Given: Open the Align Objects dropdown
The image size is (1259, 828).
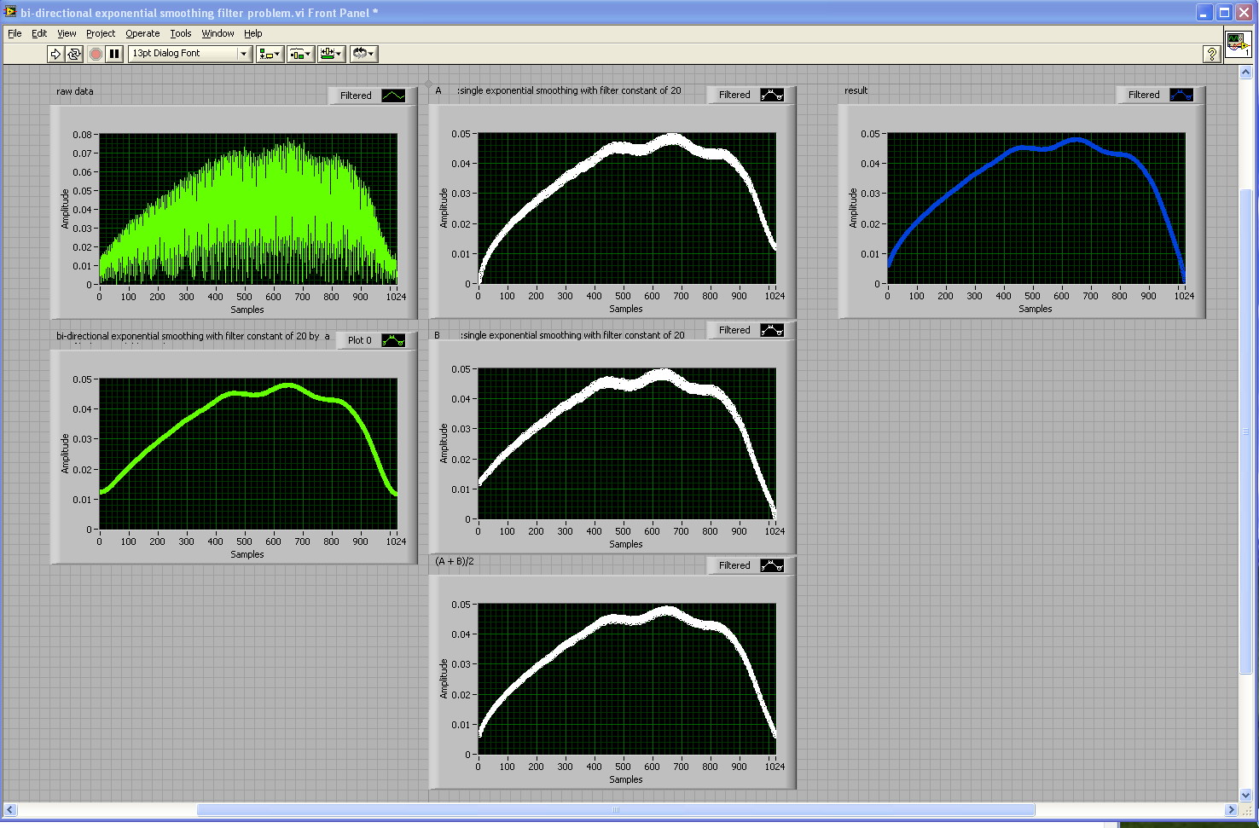Looking at the screenshot, I should click(270, 54).
